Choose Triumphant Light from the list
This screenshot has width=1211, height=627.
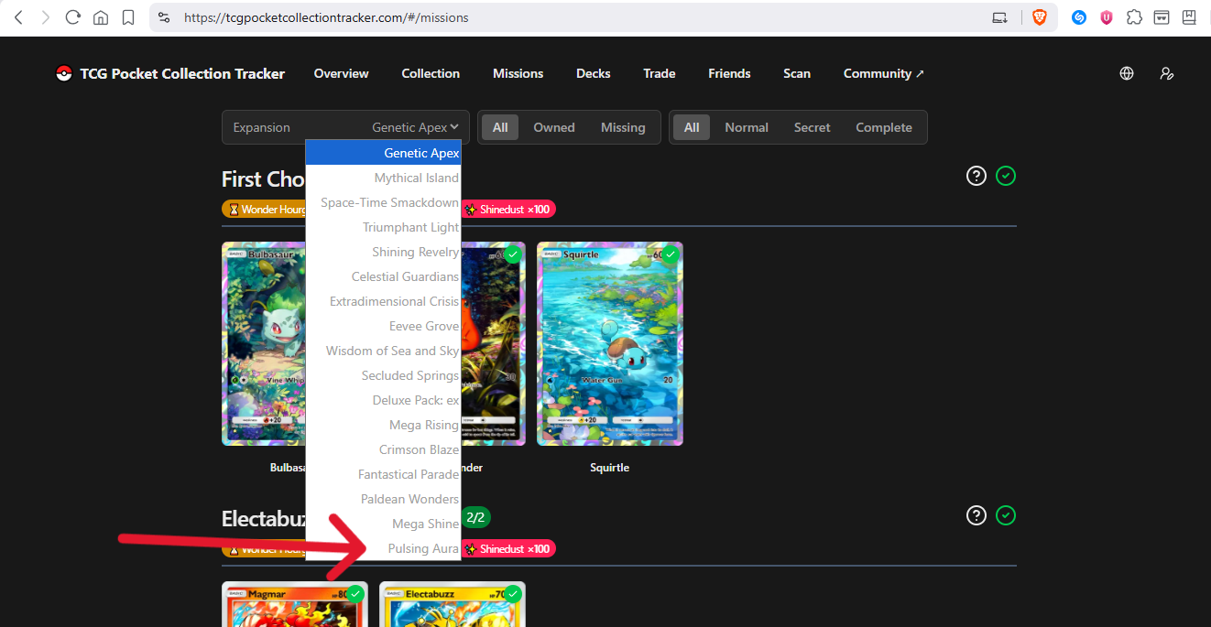(383, 227)
